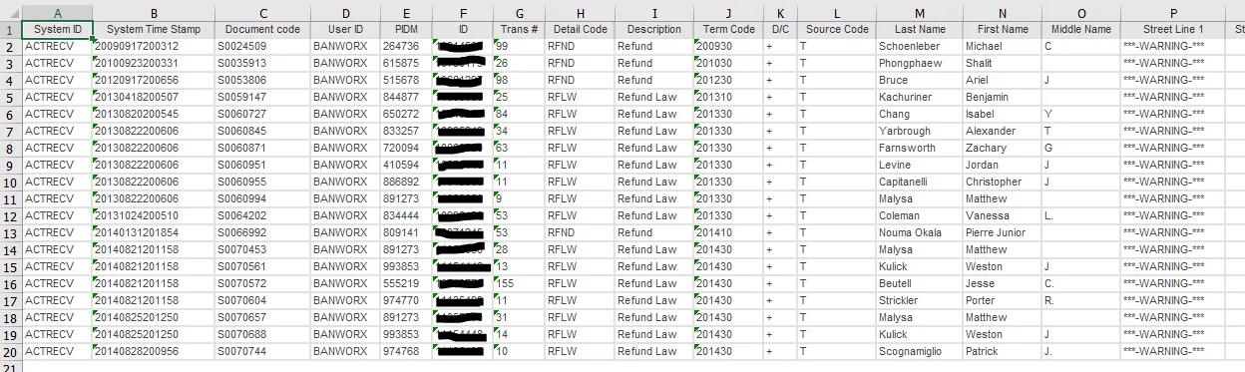Select cell with last name Kachuriner
Viewport: 1245px width, 372px height.
point(920,97)
